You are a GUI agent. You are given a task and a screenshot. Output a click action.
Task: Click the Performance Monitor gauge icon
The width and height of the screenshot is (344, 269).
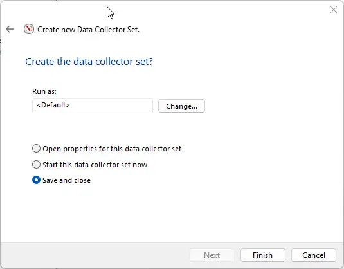pos(29,29)
